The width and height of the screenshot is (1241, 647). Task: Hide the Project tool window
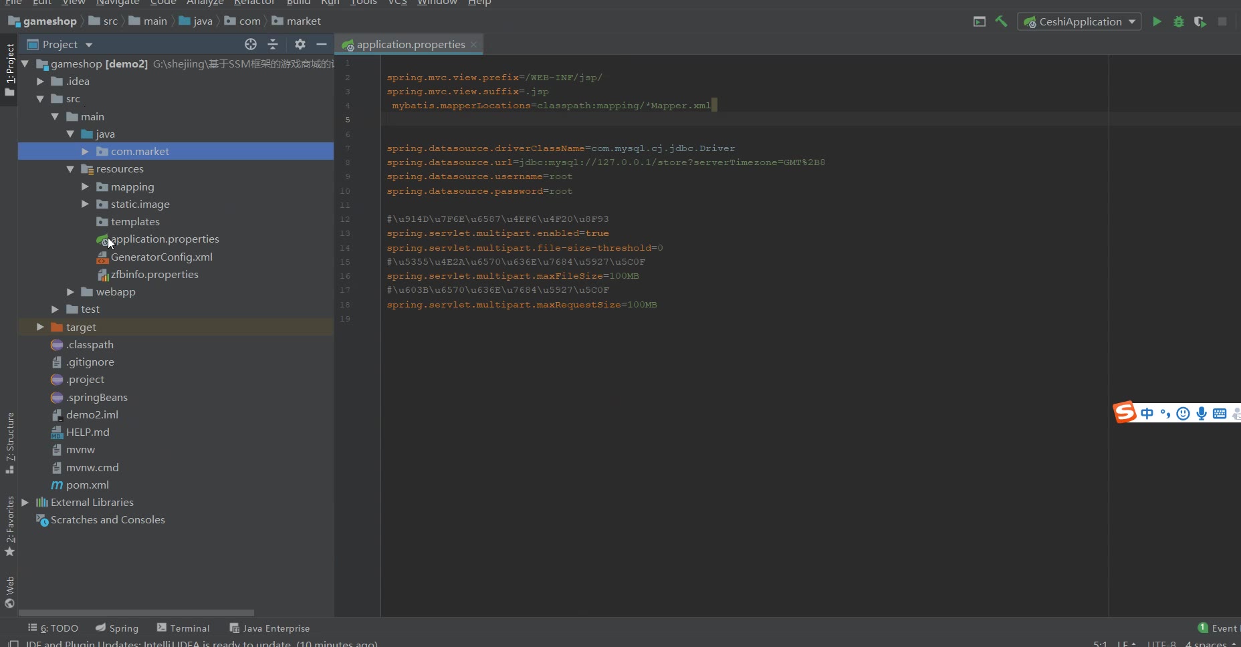pos(322,44)
